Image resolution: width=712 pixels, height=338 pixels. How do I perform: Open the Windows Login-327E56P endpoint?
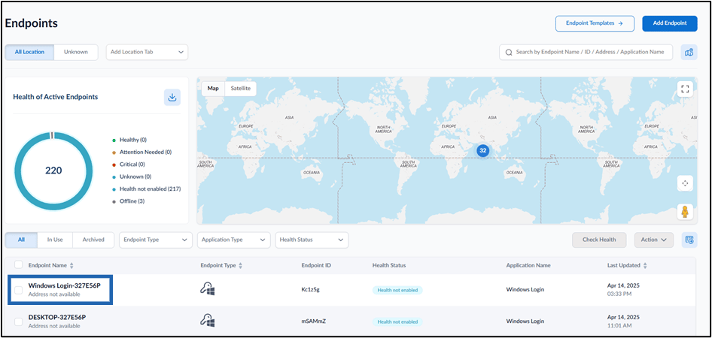pos(63,286)
